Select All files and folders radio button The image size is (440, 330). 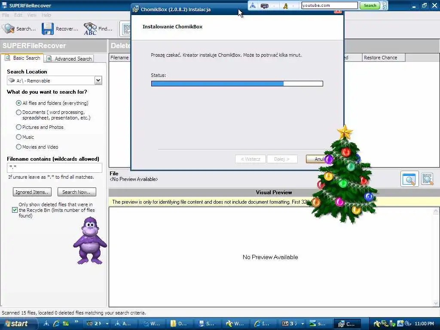coord(18,103)
